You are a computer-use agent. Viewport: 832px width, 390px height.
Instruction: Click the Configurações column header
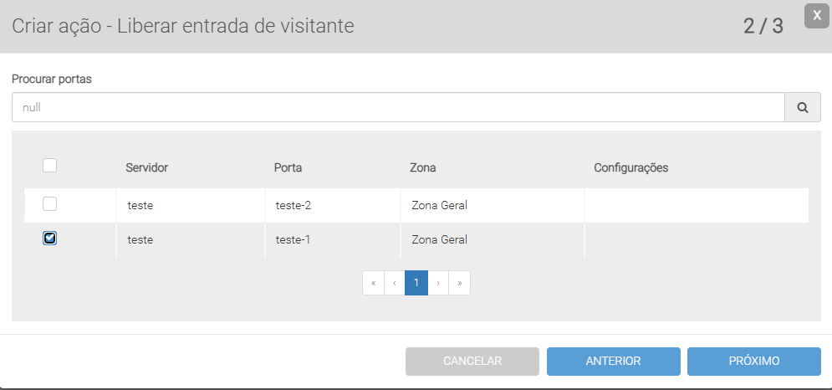(x=630, y=167)
